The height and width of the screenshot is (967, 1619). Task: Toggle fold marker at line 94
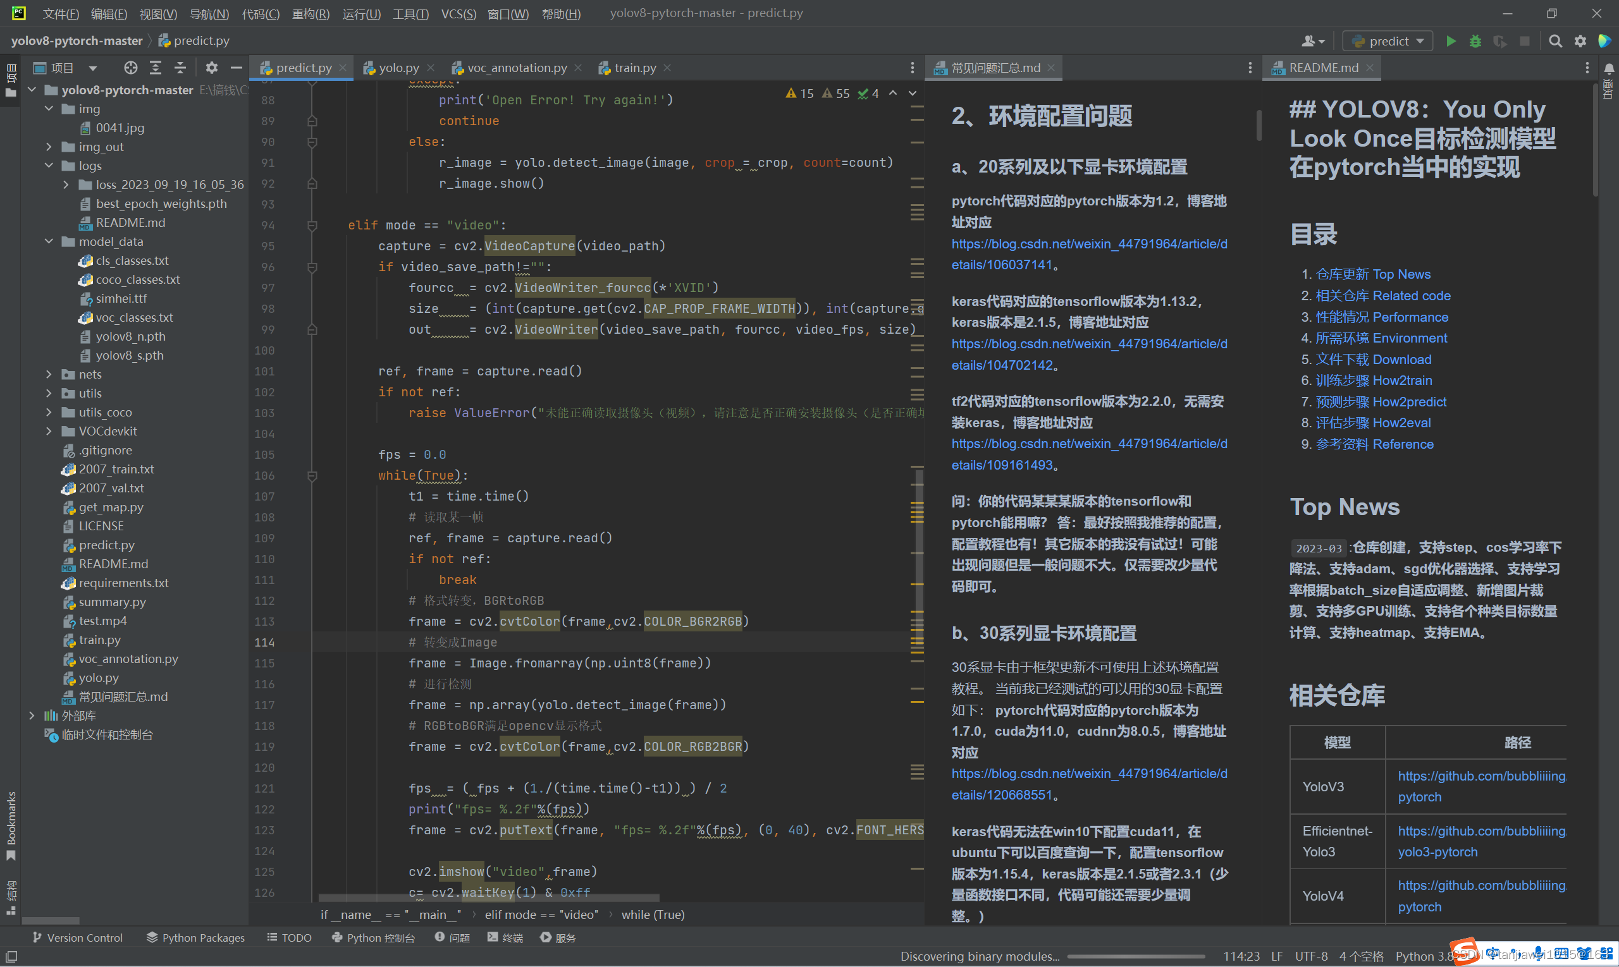pos(312,226)
